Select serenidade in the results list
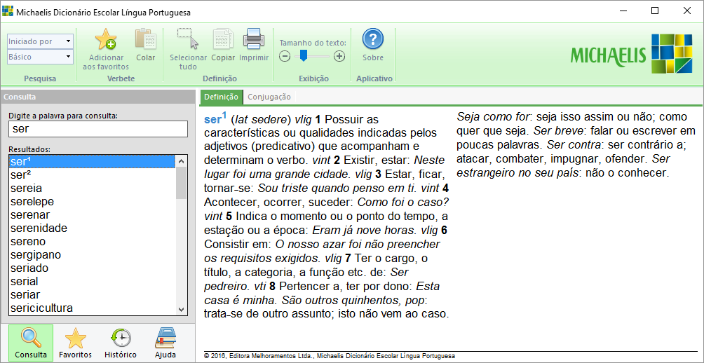This screenshot has width=704, height=363. click(x=92, y=228)
